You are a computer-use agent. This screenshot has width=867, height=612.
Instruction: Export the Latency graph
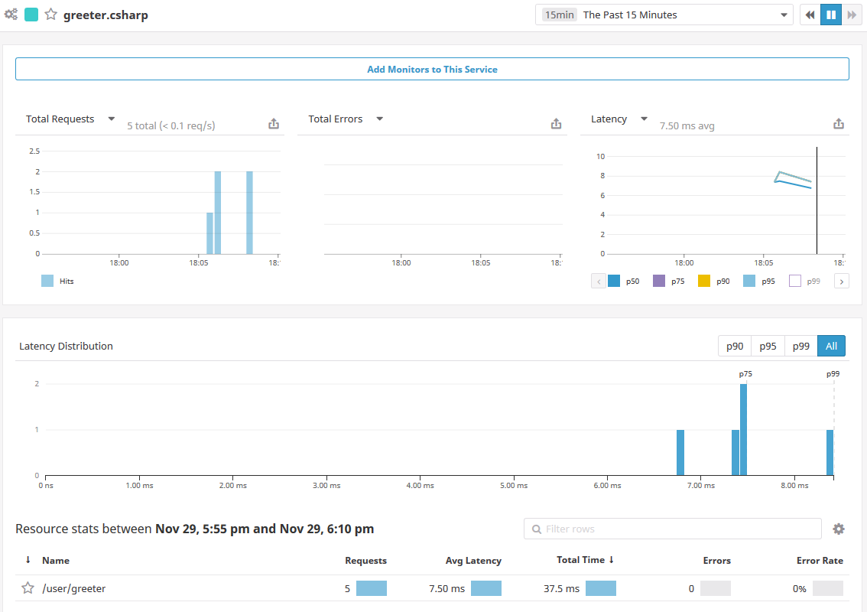(x=839, y=123)
